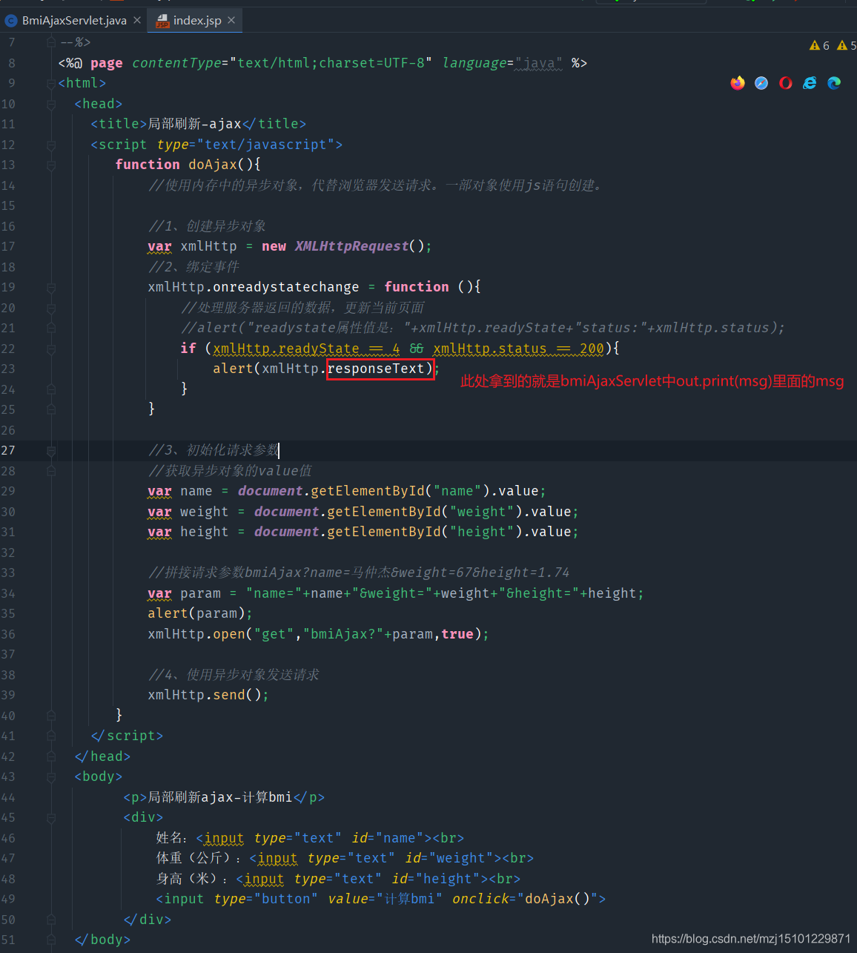Viewport: 857px width, 953px height.
Task: Click line number 36 in the gutter
Action: click(8, 634)
